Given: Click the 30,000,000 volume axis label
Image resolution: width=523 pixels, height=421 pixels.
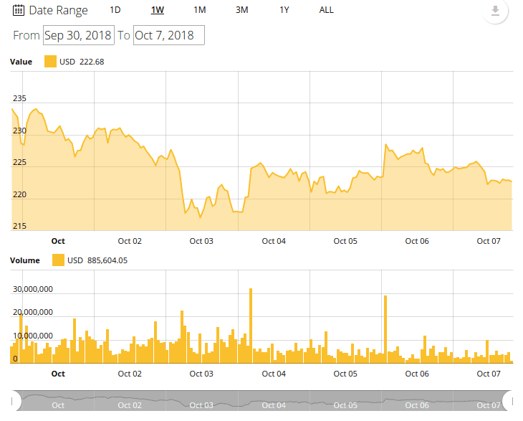Looking at the screenshot, I should coord(33,289).
